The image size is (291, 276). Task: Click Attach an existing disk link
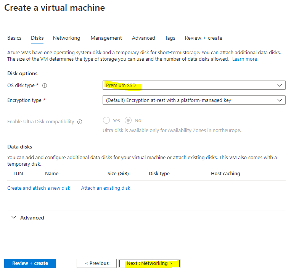coord(106,188)
